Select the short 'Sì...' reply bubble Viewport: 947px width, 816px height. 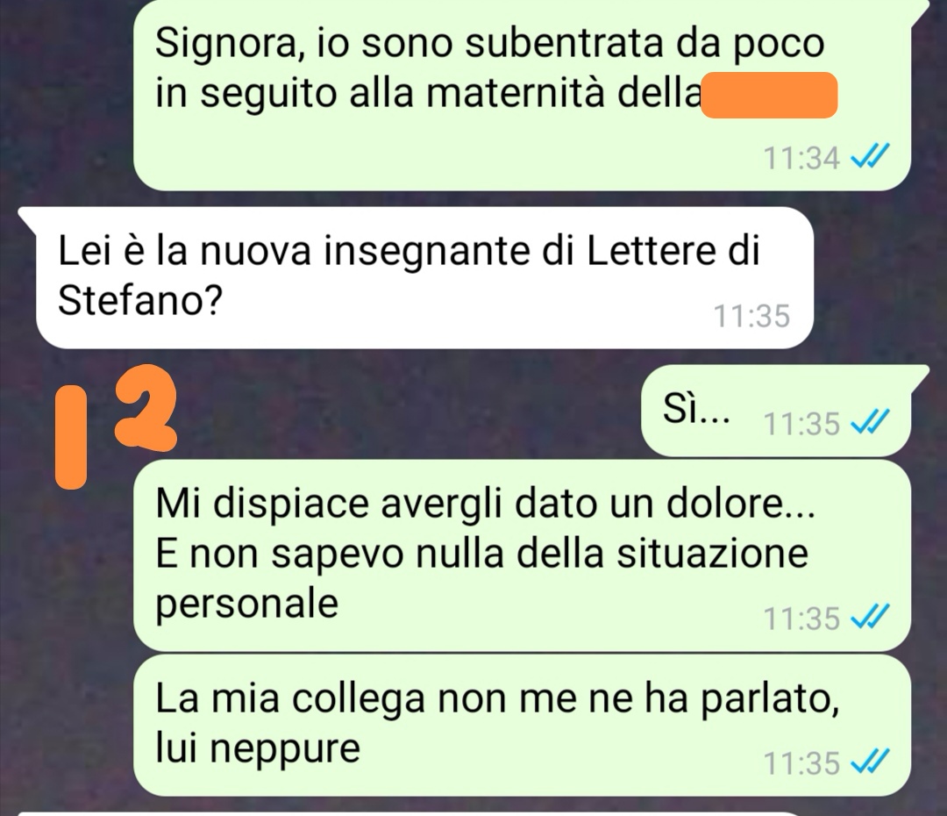pyautogui.click(x=776, y=411)
